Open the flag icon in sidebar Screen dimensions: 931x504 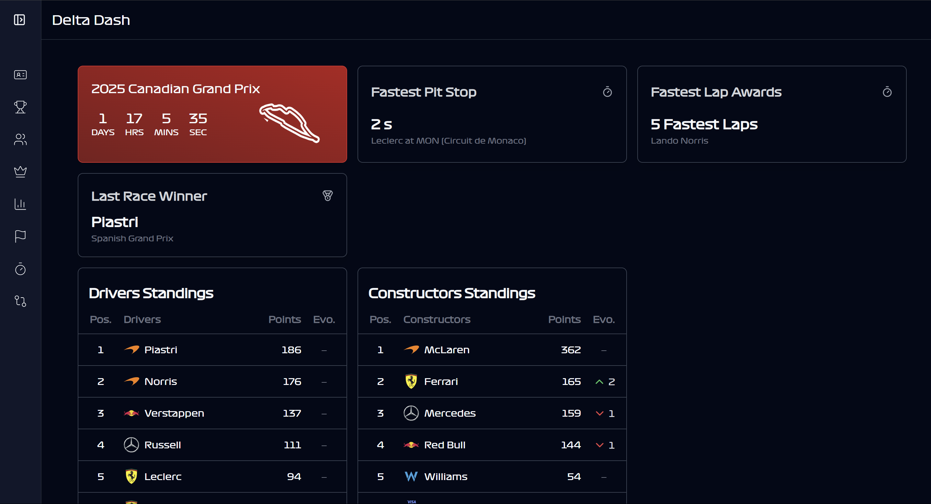pos(20,236)
